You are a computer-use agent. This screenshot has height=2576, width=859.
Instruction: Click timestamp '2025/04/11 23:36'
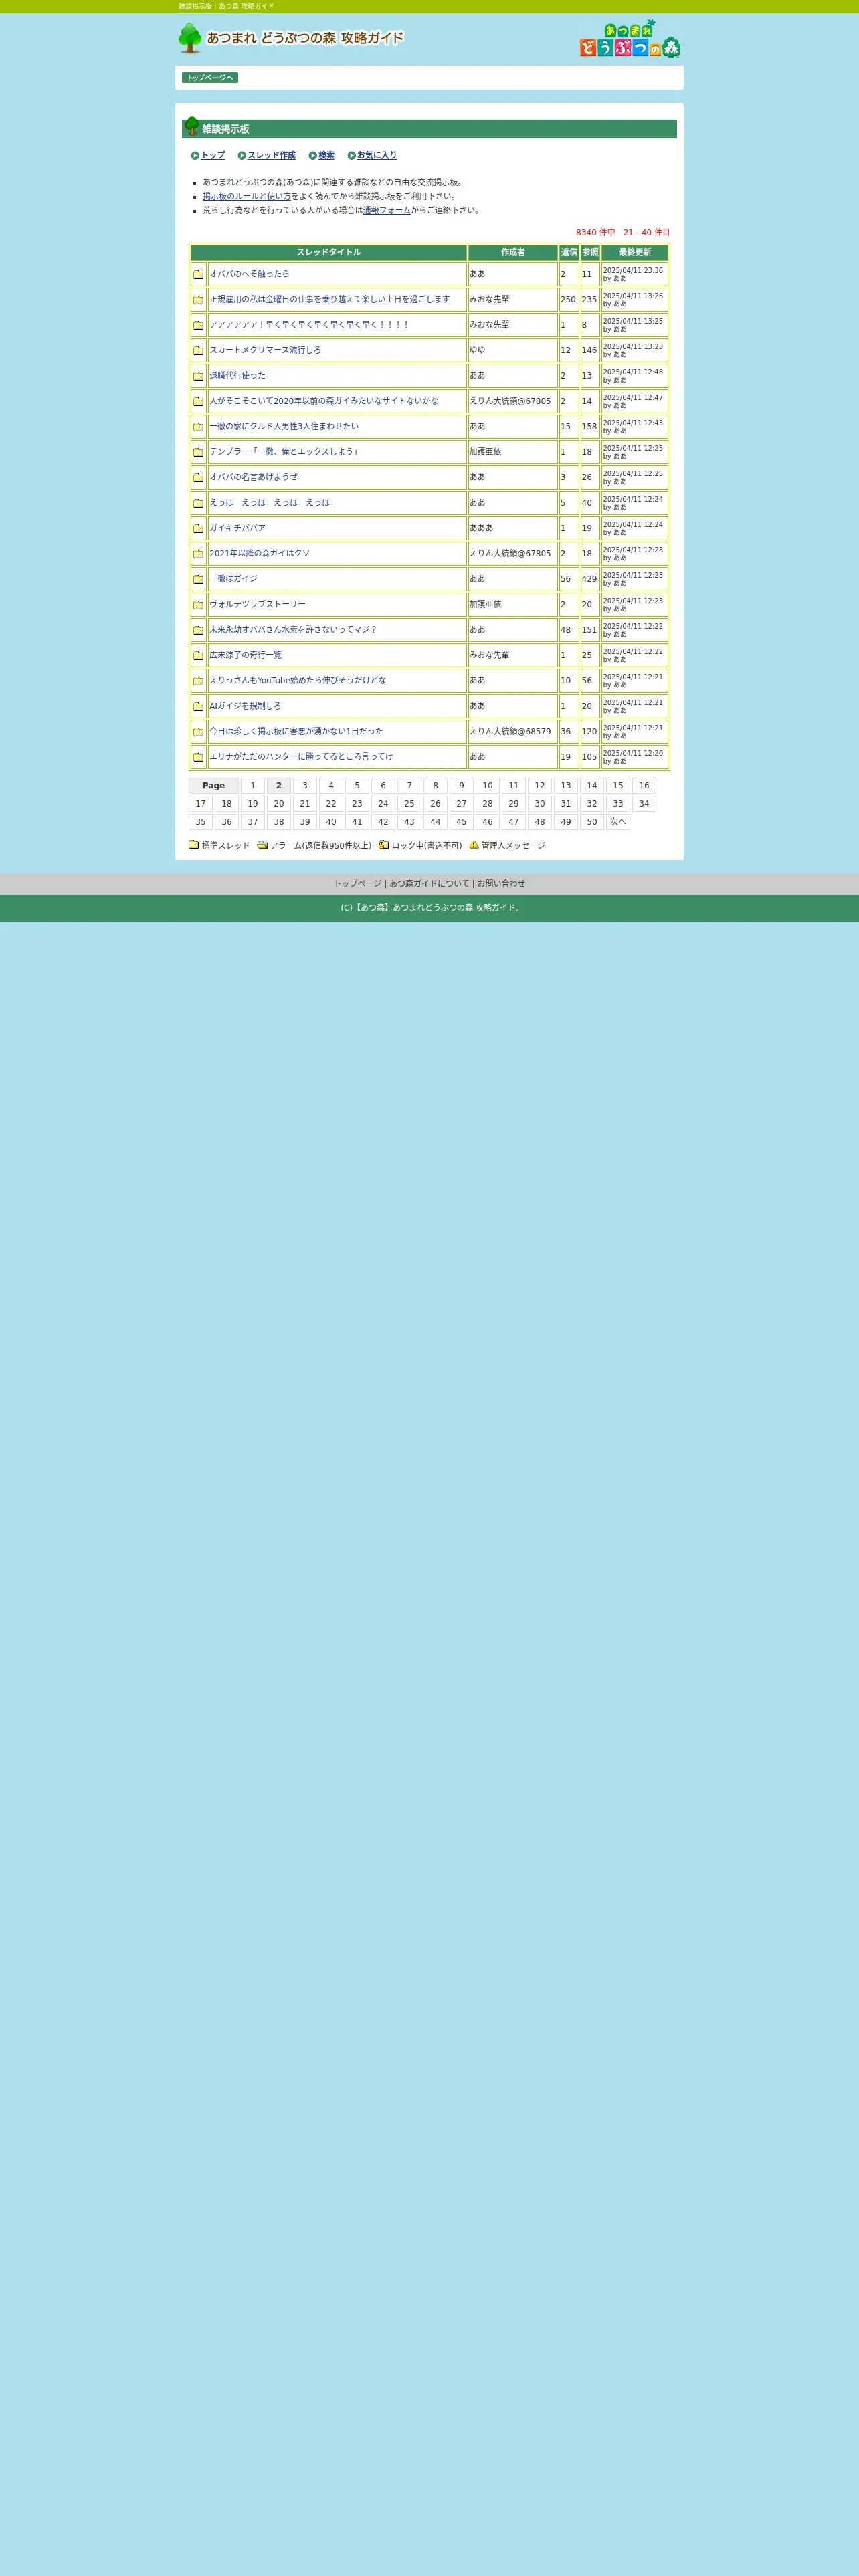click(x=633, y=271)
